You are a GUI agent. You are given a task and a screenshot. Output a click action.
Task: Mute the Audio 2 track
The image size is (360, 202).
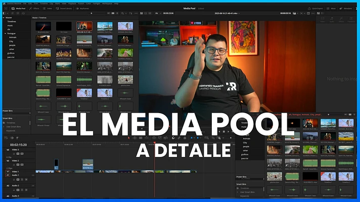point(26,190)
